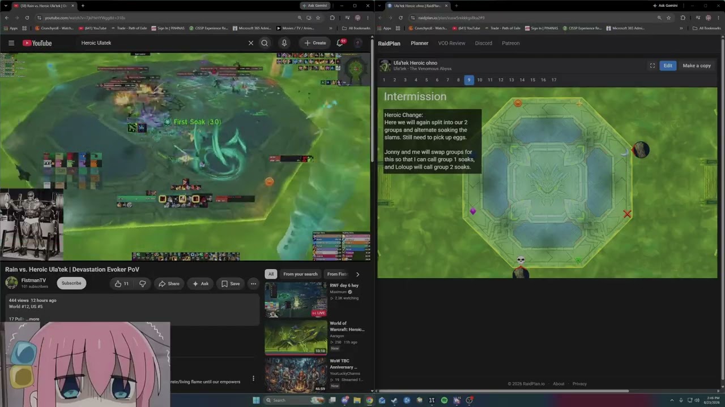Click the YouTube search magnifier button
The height and width of the screenshot is (407, 725).
265,43
